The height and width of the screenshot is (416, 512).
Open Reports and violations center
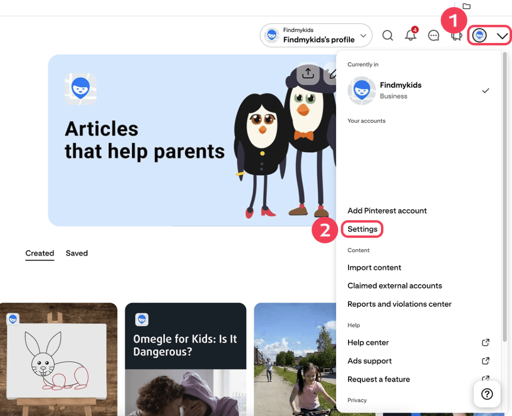click(399, 304)
